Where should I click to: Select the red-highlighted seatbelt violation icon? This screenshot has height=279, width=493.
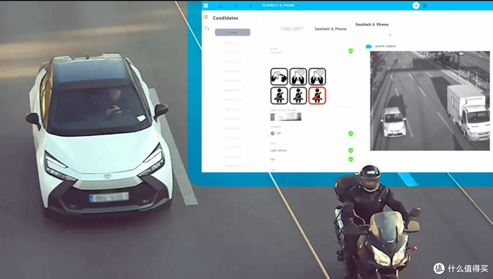point(317,96)
